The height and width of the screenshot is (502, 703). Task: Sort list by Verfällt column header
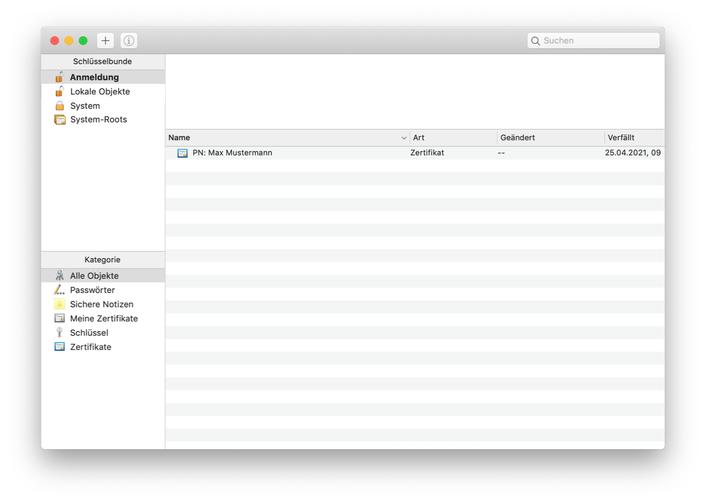633,138
